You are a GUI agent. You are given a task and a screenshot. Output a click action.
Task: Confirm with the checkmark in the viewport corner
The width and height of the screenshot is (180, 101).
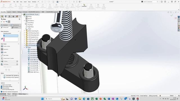172,15
